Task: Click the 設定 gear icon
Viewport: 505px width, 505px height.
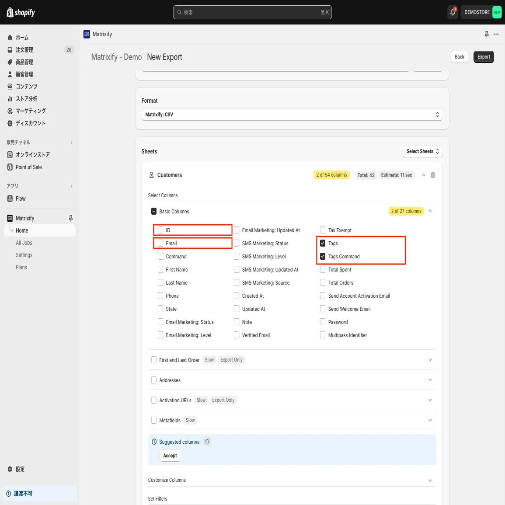Action: click(10, 469)
